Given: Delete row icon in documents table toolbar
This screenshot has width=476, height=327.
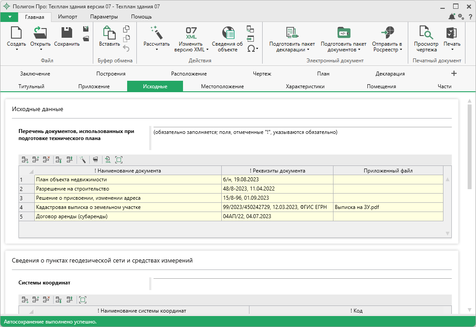Looking at the screenshot, I should (x=46, y=160).
